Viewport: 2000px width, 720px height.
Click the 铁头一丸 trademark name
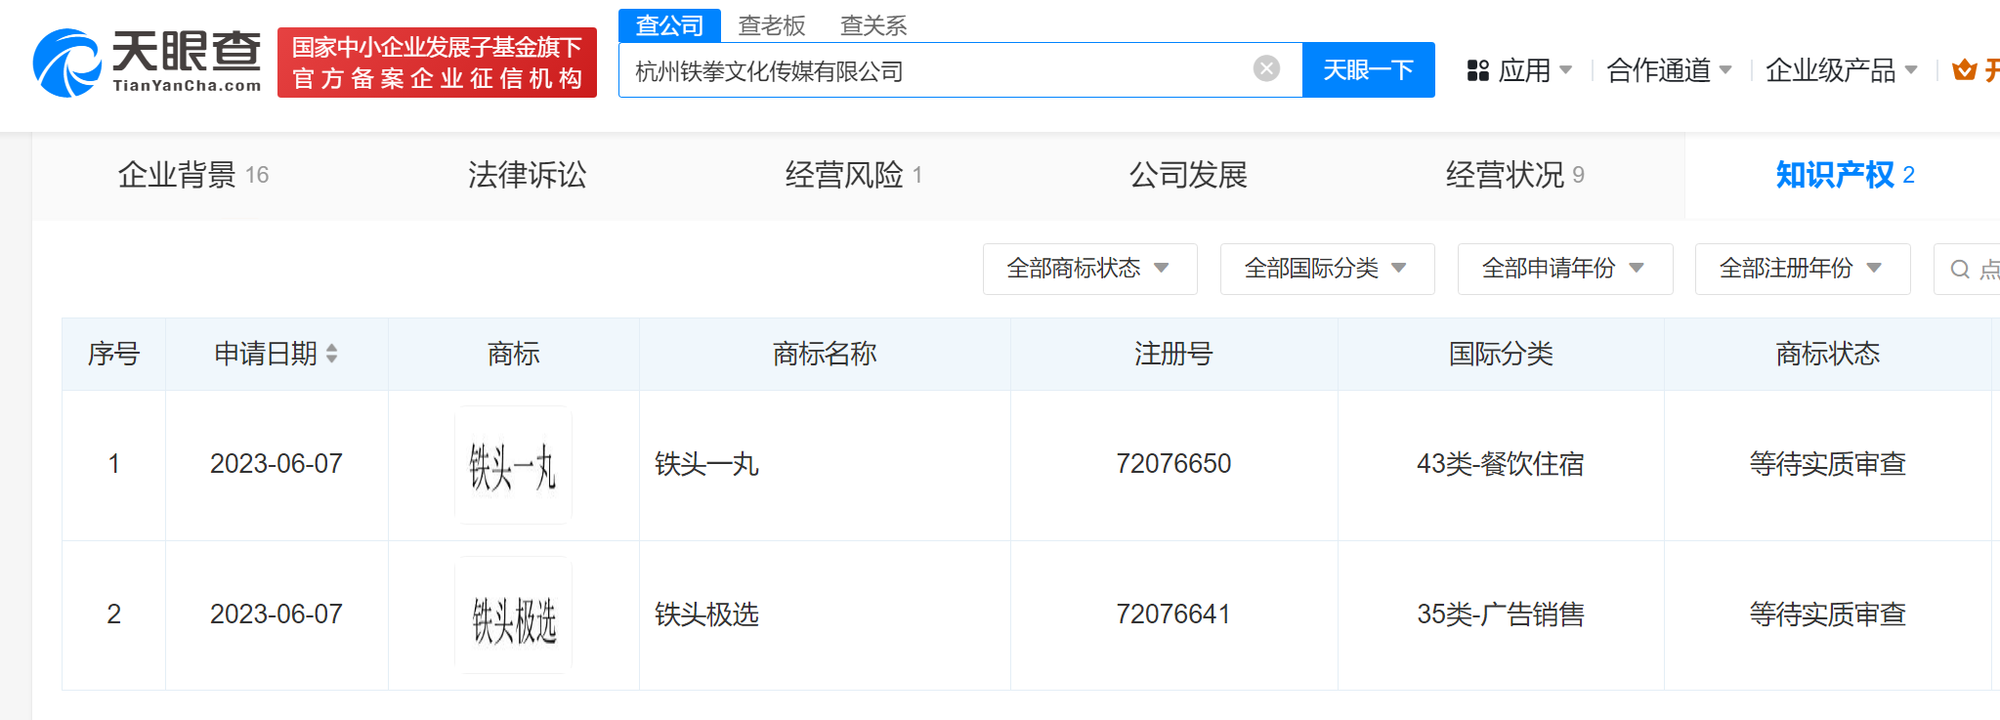point(706,464)
